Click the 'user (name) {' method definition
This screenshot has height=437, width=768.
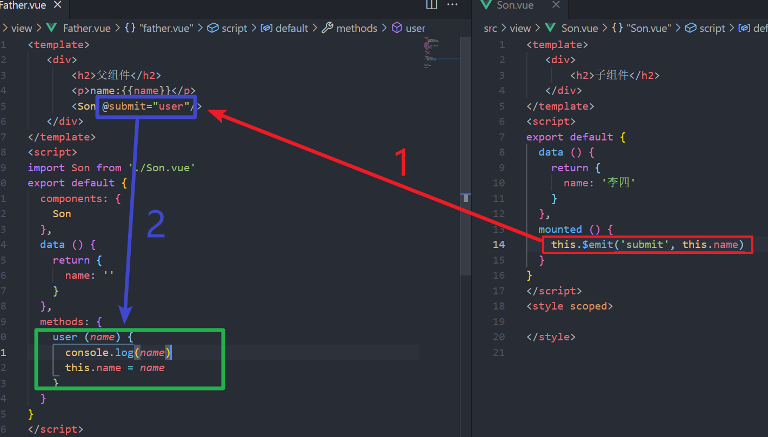(92, 337)
